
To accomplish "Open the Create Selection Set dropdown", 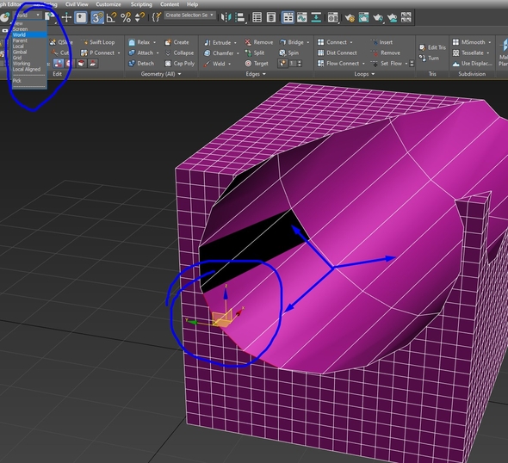I will point(189,15).
